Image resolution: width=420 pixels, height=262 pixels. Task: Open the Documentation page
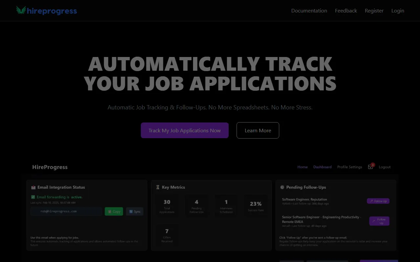point(309,11)
